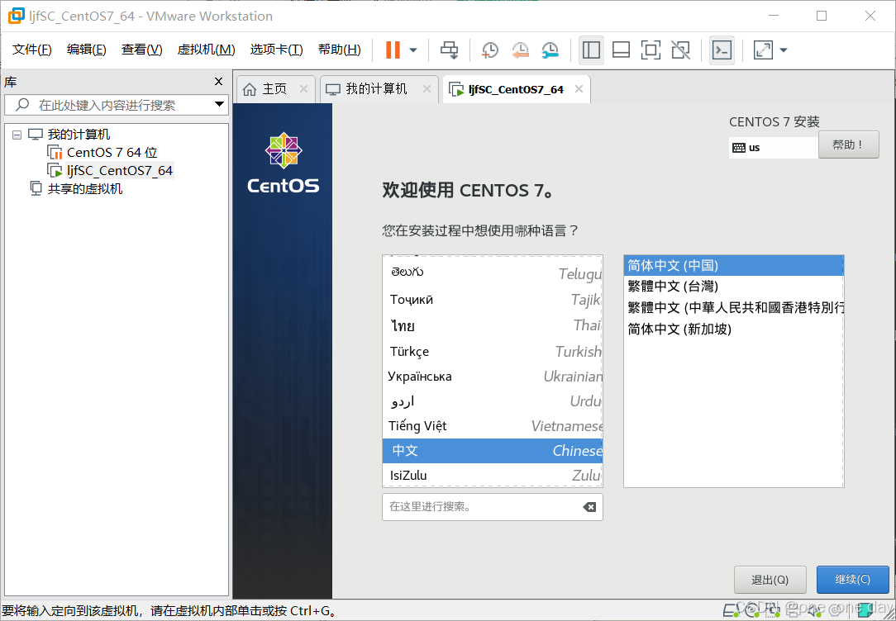Viewport: 896px width, 621px height.
Task: Revert the virtual machine to its snapshot
Action: coord(520,50)
